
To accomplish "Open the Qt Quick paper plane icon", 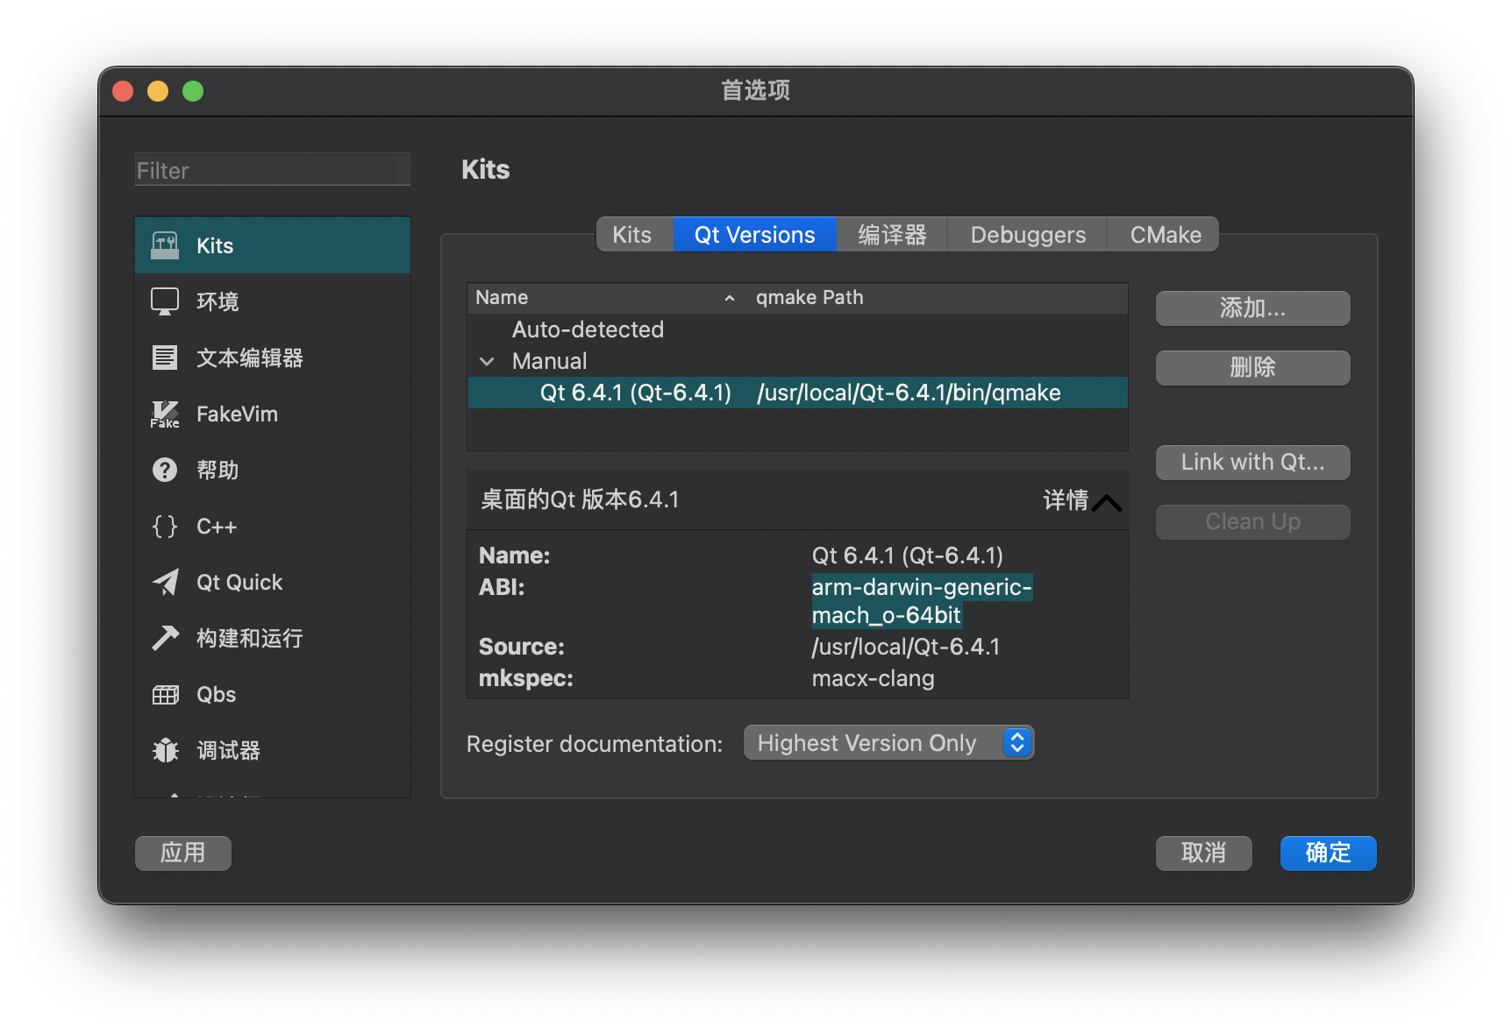I will (165, 582).
